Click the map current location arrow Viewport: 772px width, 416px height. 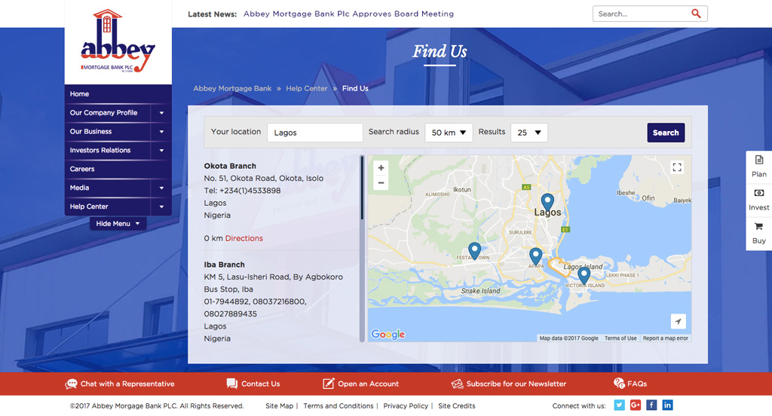(678, 322)
